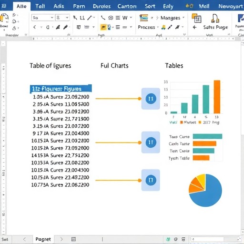This screenshot has height=244, width=244.
Task: Click the align lines icon next to W
Action: (118, 18)
